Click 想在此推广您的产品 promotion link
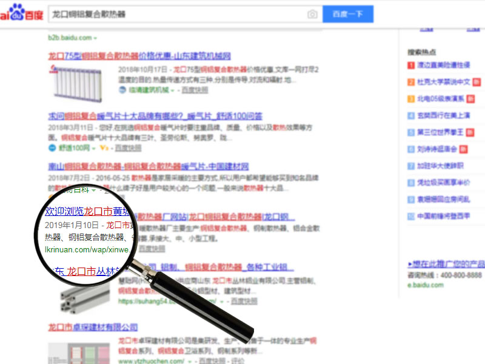485x364 pixels. point(446,264)
